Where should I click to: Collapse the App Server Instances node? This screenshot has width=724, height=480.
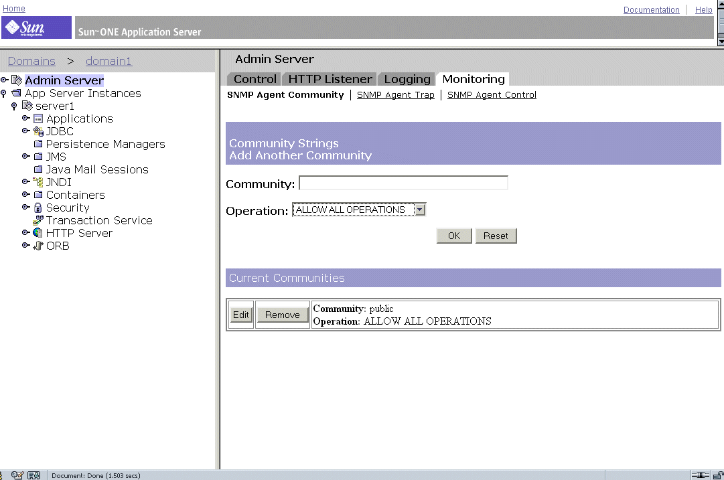[x=5, y=93]
